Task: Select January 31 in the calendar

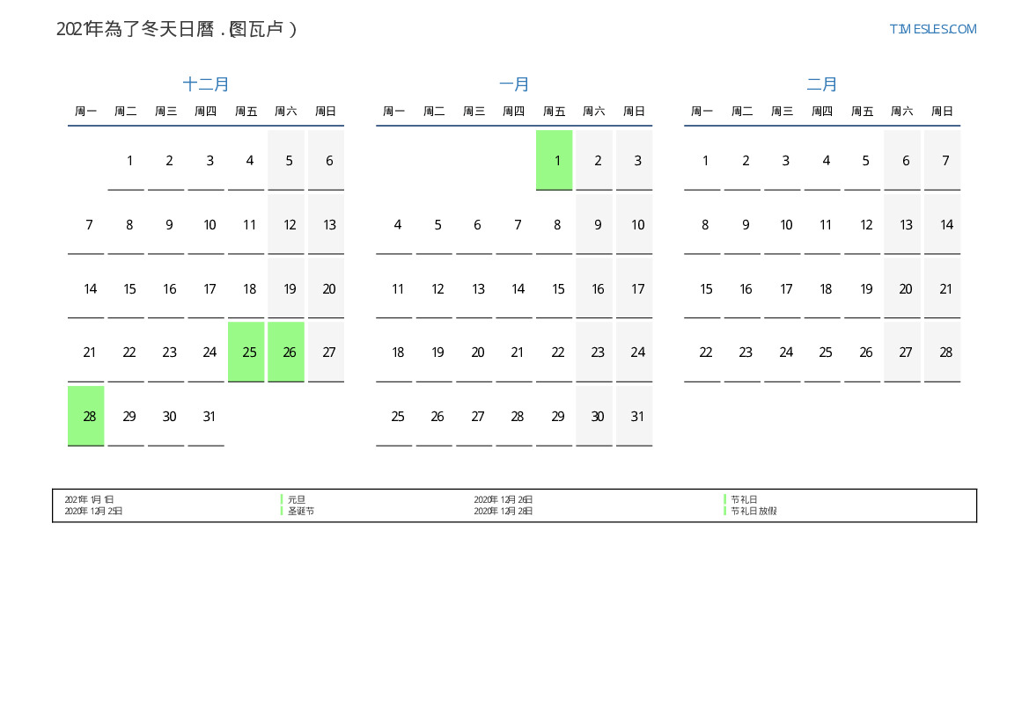Action: coord(637,417)
